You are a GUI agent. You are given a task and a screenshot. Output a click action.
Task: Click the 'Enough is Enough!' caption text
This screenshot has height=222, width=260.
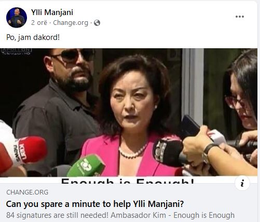(x=127, y=181)
